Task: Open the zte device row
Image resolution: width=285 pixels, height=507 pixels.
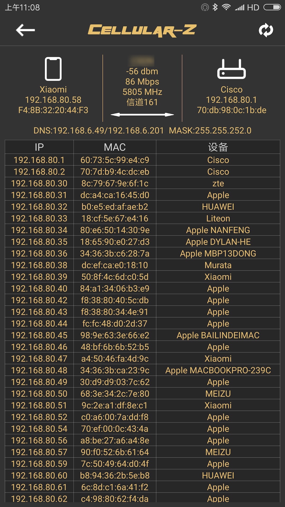Action: [x=218, y=183]
